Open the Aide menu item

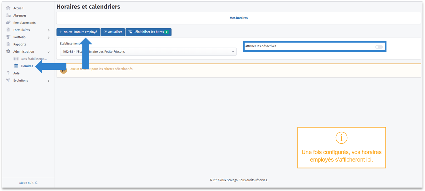[16, 73]
